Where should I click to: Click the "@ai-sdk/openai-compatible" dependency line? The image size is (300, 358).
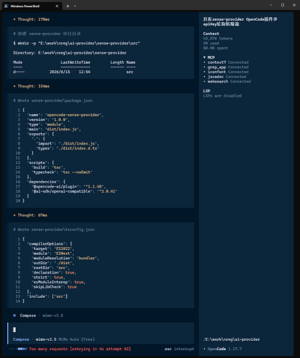click(74, 191)
